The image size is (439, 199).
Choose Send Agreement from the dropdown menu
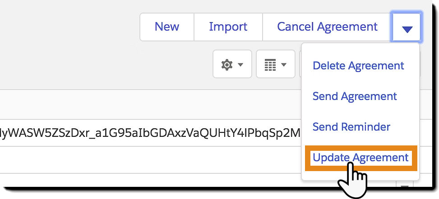click(x=355, y=96)
